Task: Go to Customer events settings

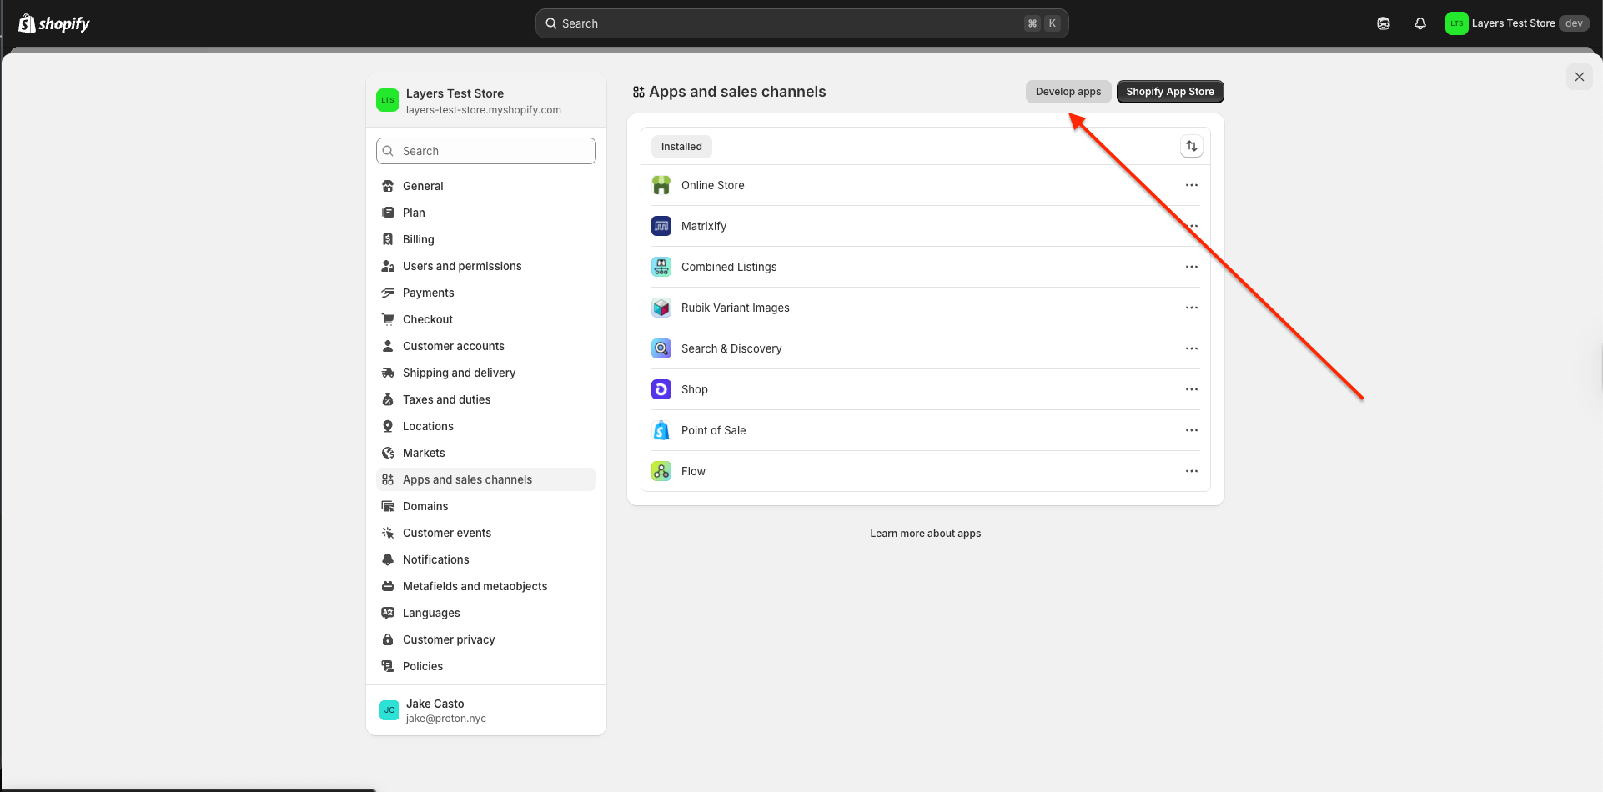Action: (x=486, y=533)
